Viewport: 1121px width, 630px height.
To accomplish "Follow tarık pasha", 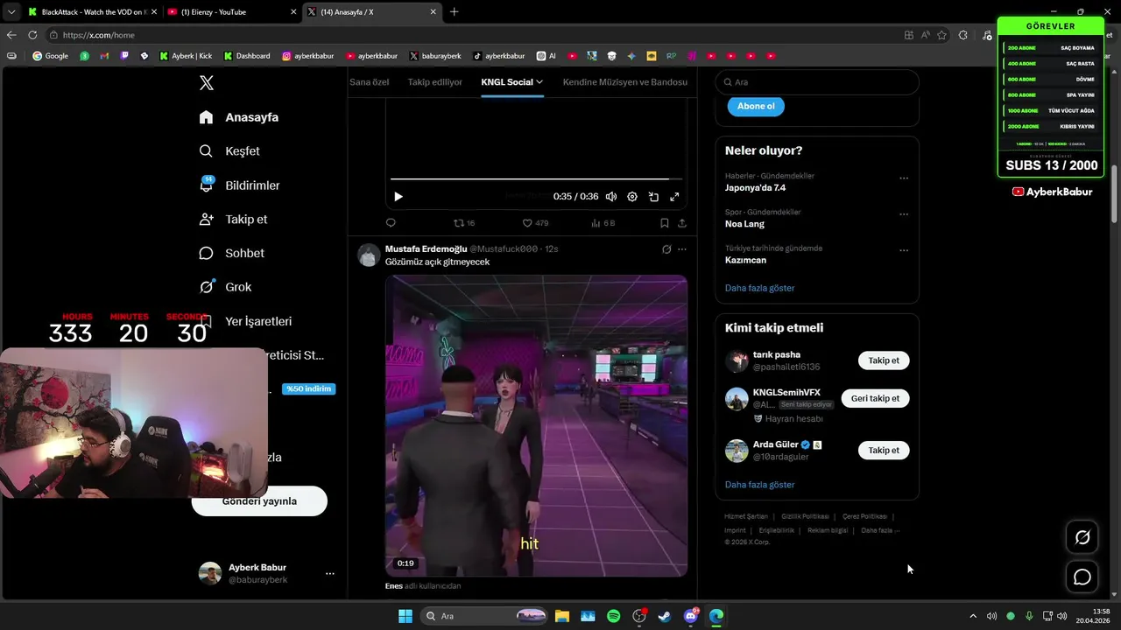I will [x=884, y=360].
